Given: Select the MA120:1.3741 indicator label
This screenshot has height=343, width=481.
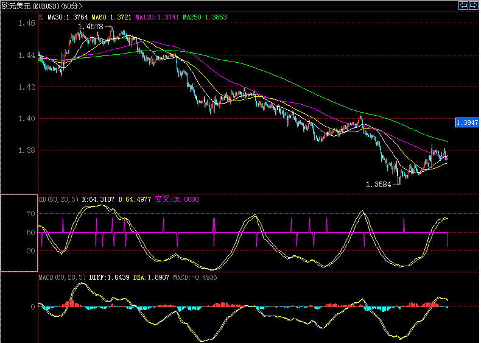Looking at the screenshot, I should tap(157, 17).
